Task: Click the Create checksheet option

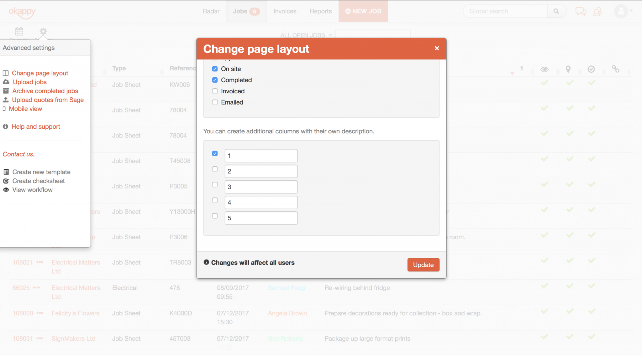Action: pyautogui.click(x=39, y=181)
